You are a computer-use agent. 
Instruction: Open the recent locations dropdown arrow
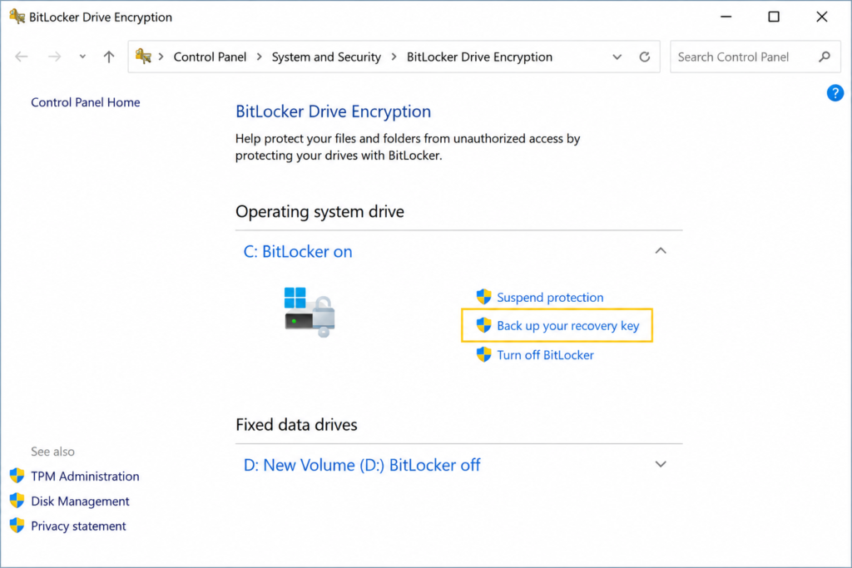(82, 57)
